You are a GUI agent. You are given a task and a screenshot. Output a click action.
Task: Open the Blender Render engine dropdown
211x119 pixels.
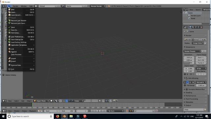click(x=98, y=6)
